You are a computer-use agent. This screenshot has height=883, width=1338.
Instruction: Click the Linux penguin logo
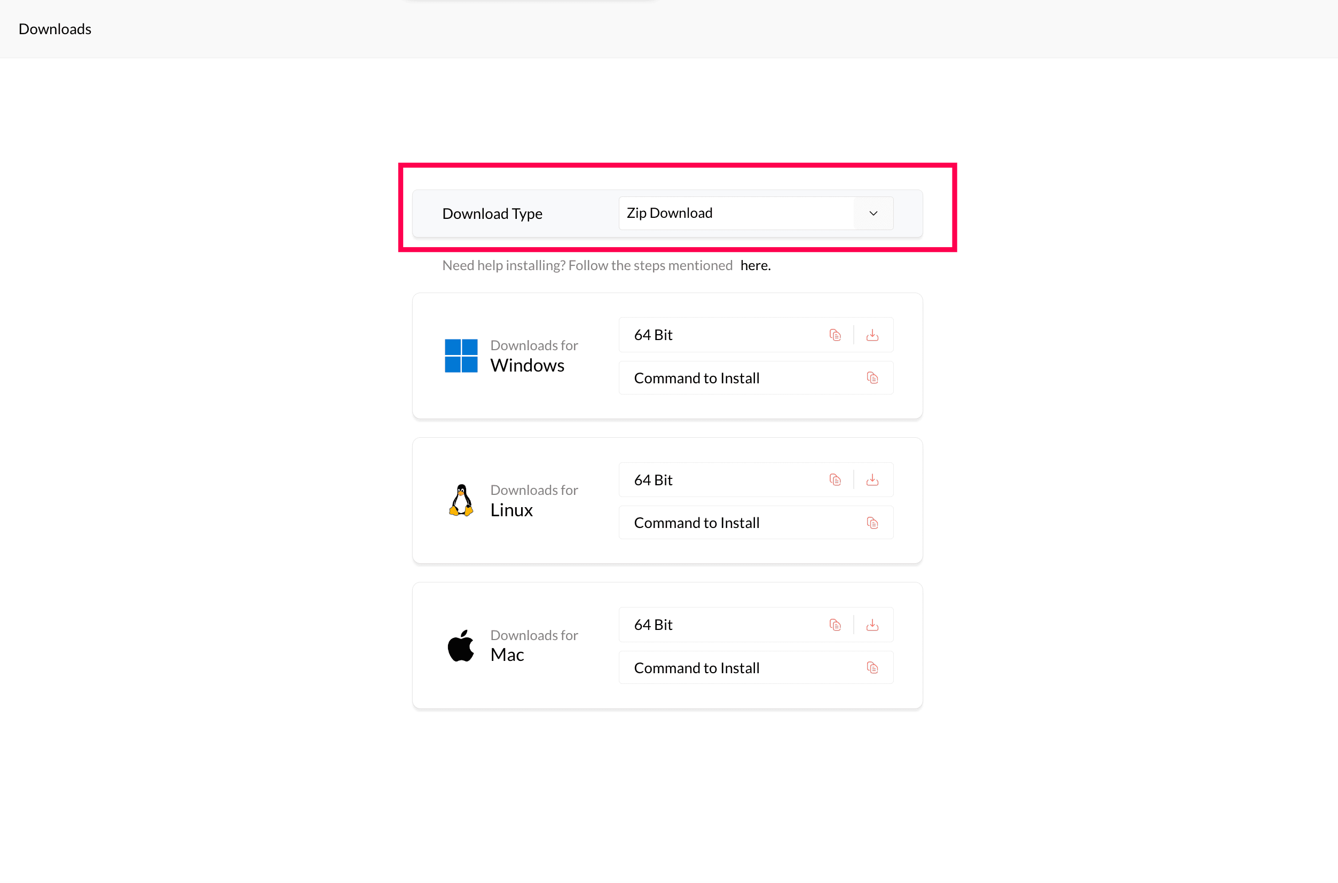coord(461,500)
